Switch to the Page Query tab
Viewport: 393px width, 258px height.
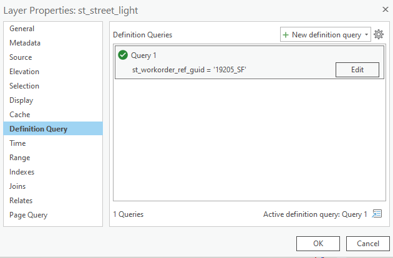28,215
